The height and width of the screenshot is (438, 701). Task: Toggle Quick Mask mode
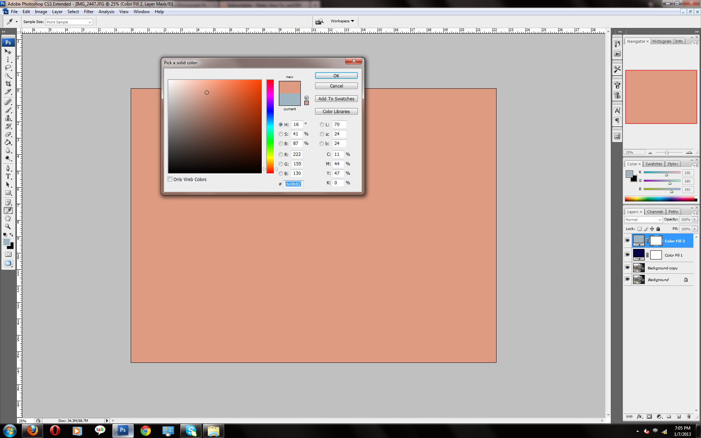8,254
